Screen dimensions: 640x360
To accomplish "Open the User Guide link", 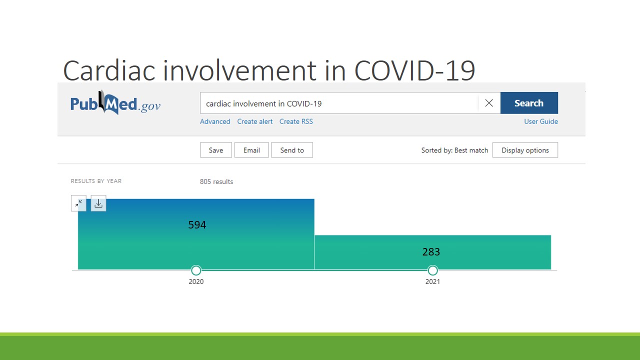I will tap(540, 121).
